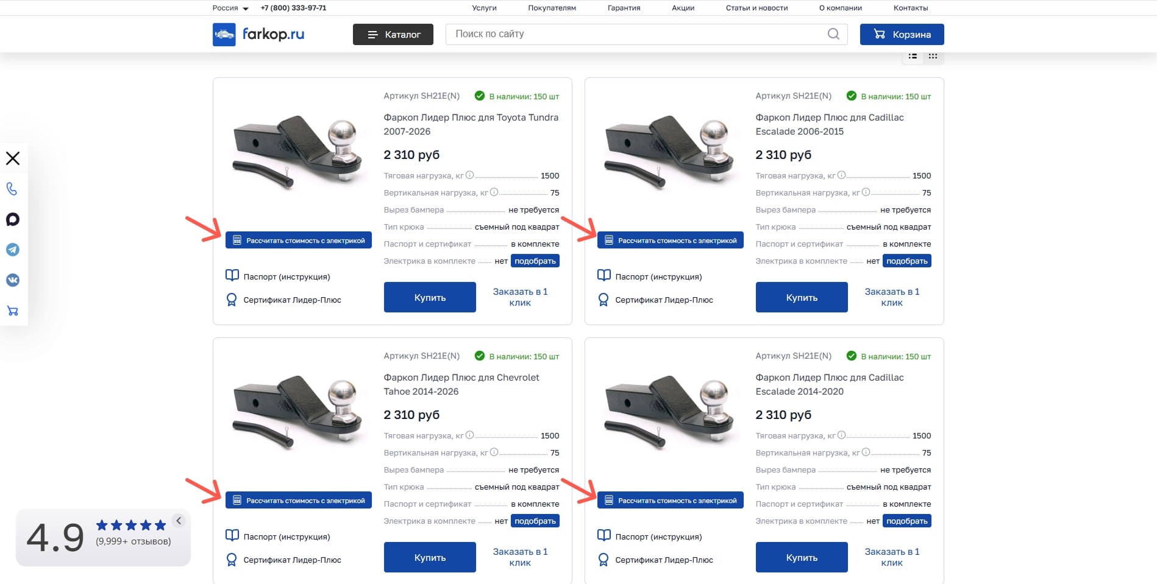Screen dimensions: 1157x584
Task: Focus the Поиск по сайту search field
Action: [x=637, y=34]
